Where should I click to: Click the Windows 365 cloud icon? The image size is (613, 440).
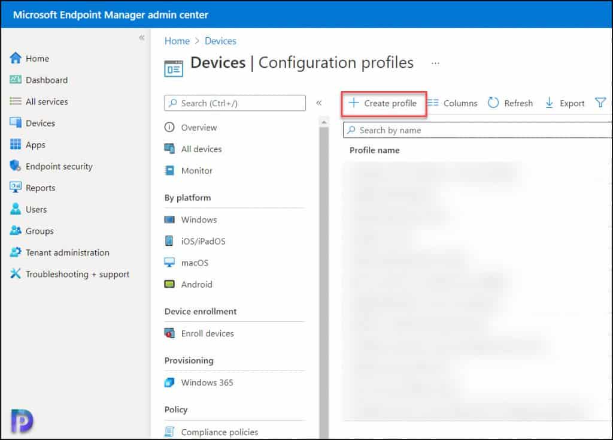pyautogui.click(x=169, y=382)
